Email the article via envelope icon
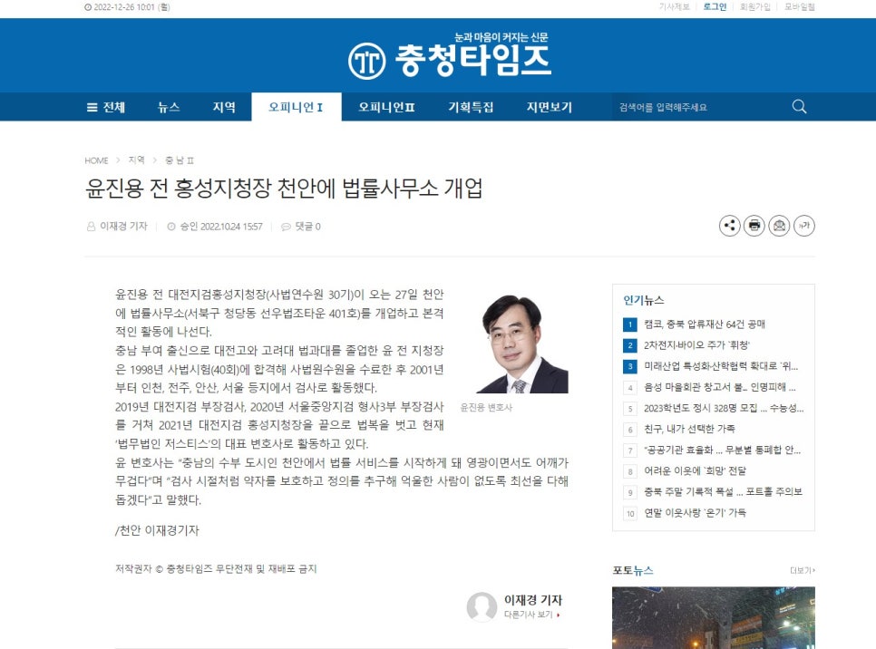The width and height of the screenshot is (876, 649). (779, 226)
